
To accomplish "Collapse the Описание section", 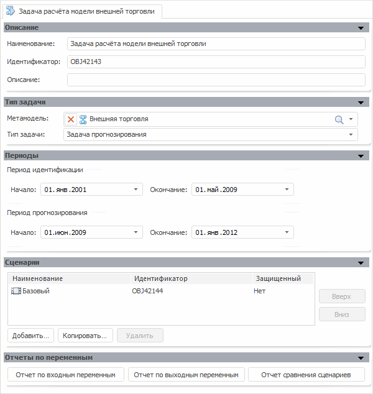I will [x=361, y=28].
